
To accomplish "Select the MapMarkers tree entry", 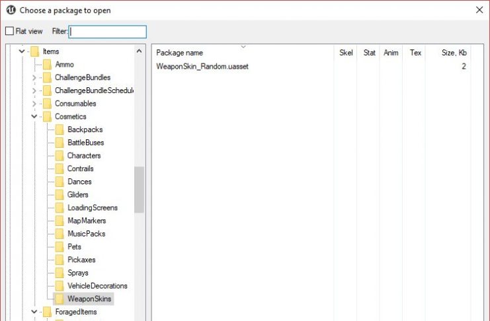I will coord(87,221).
